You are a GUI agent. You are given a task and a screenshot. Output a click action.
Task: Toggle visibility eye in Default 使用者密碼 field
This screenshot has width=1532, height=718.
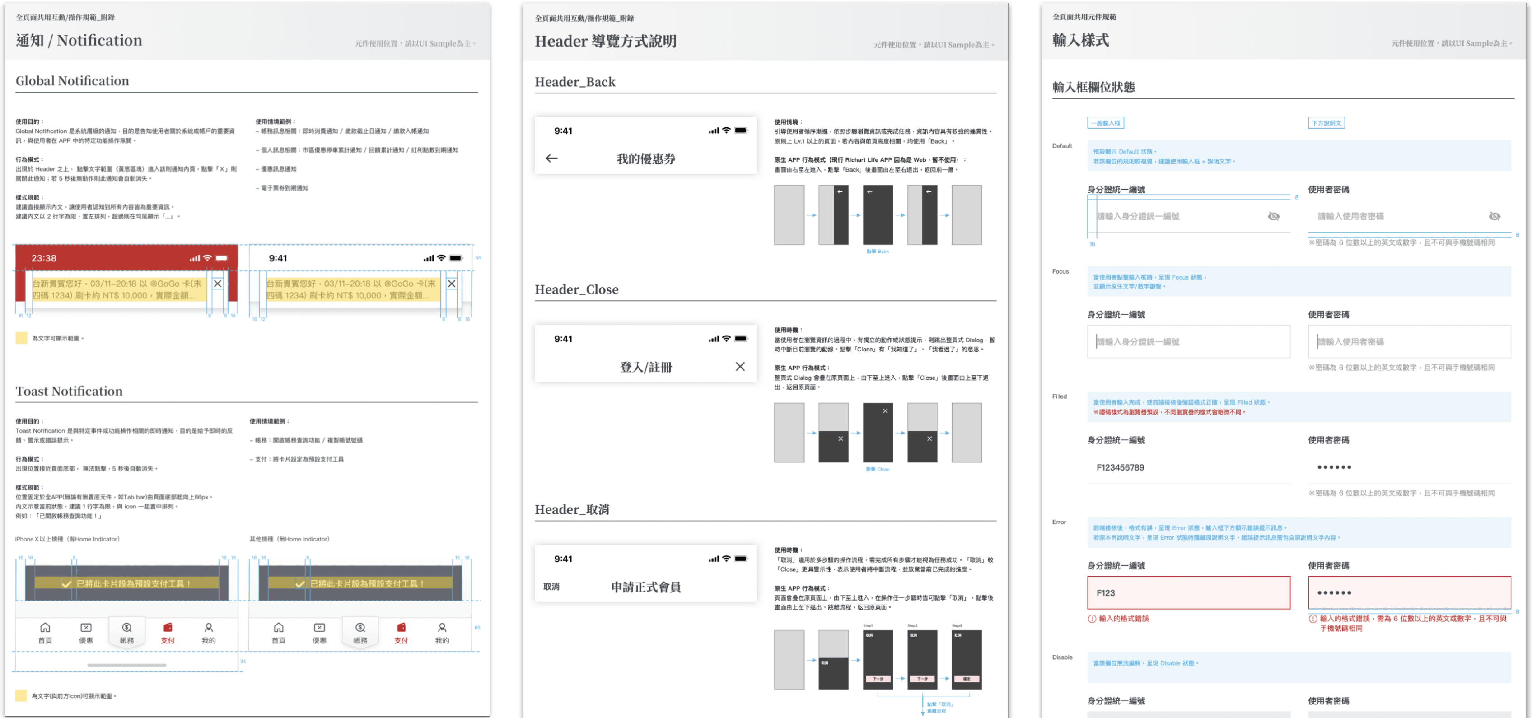coord(1494,216)
